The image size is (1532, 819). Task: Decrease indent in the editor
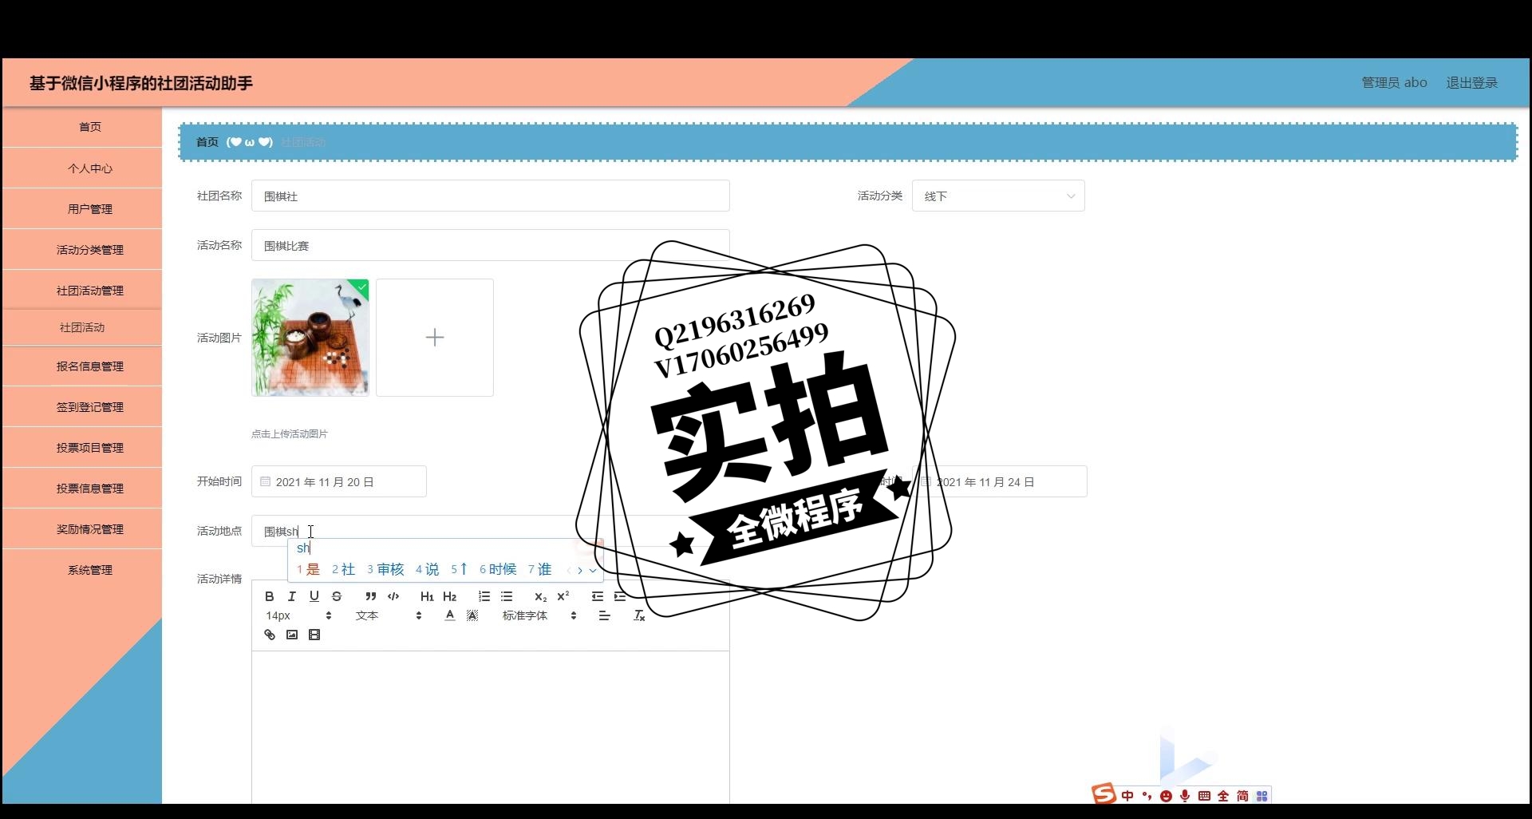click(598, 596)
